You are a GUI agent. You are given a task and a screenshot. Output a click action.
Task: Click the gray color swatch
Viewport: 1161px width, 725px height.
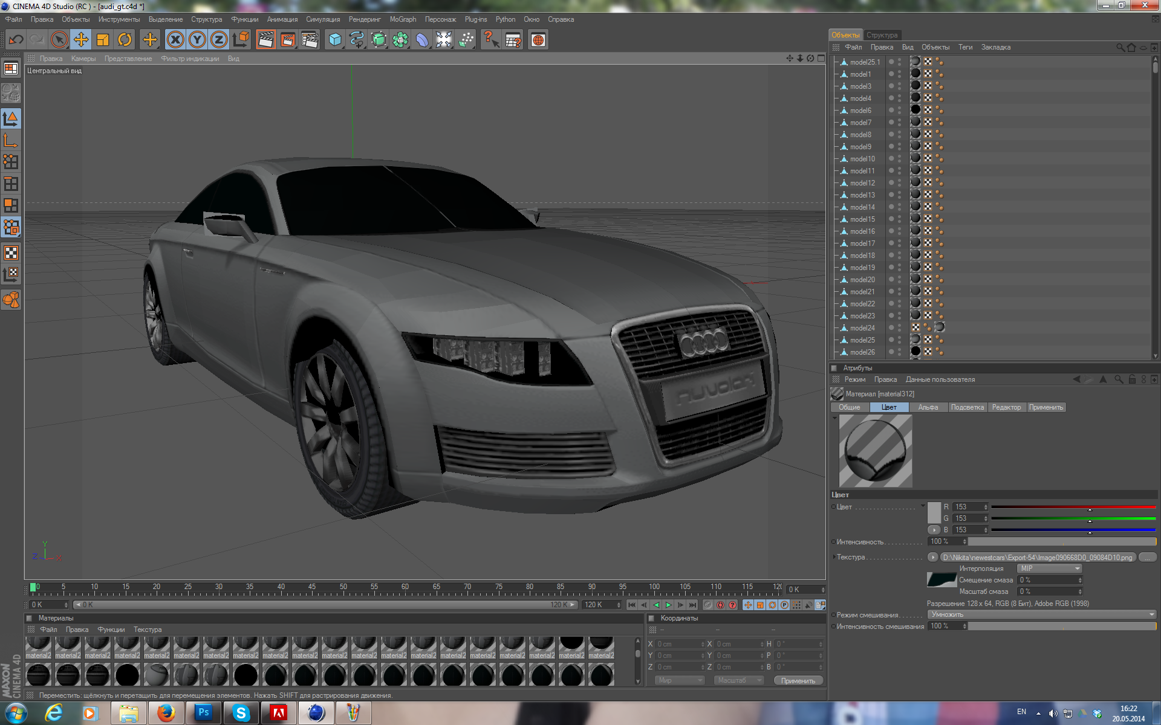click(934, 512)
